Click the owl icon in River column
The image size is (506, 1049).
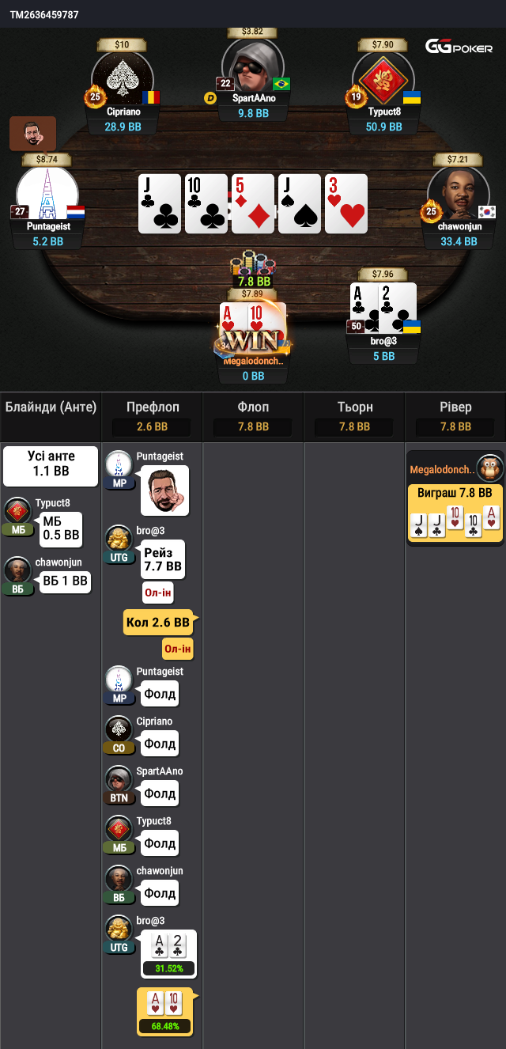490,468
